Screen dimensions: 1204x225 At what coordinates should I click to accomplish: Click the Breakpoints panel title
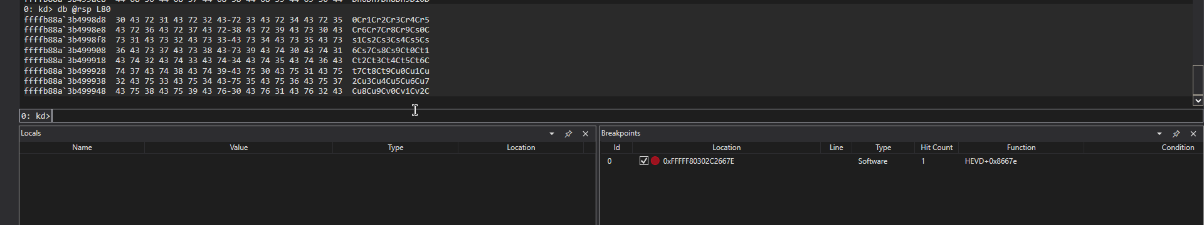pos(621,133)
